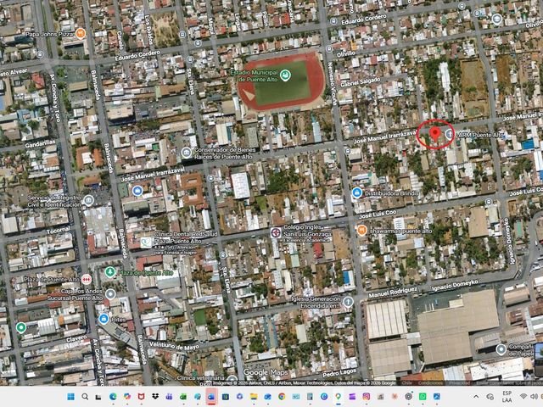Select the Clavero street label
The image size is (543, 407).
point(76,339)
